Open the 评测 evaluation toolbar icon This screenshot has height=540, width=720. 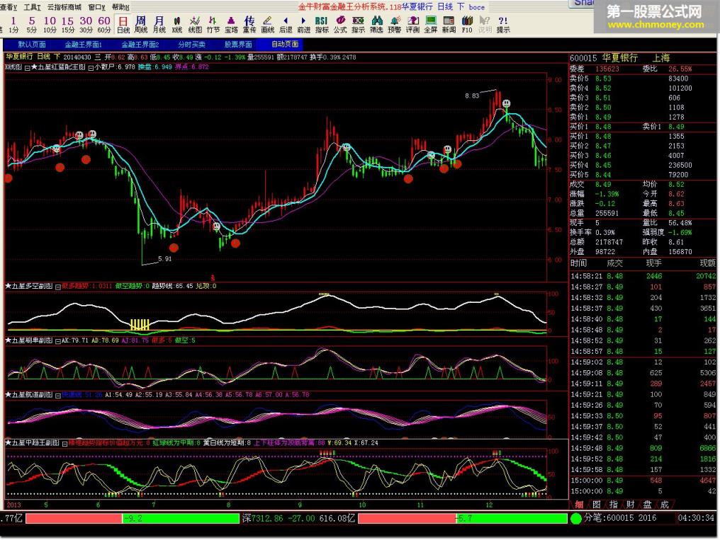[413, 24]
